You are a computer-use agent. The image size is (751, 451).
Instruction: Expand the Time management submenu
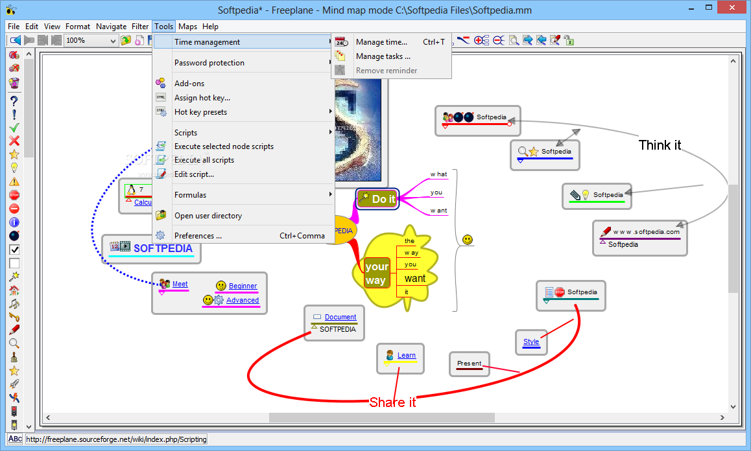(x=243, y=41)
